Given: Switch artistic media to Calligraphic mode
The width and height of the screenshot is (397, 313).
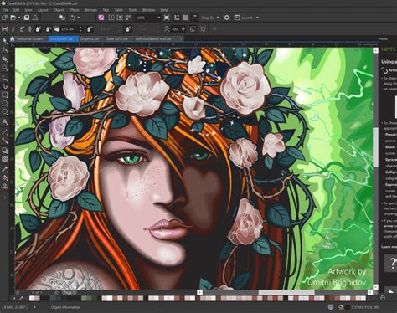Looking at the screenshot, I should [30, 29].
